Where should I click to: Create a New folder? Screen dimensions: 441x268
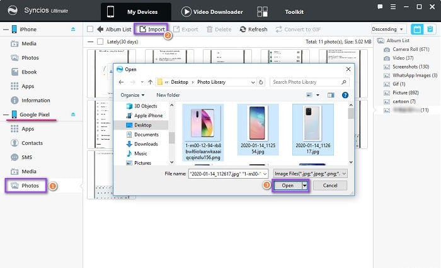(x=168, y=95)
